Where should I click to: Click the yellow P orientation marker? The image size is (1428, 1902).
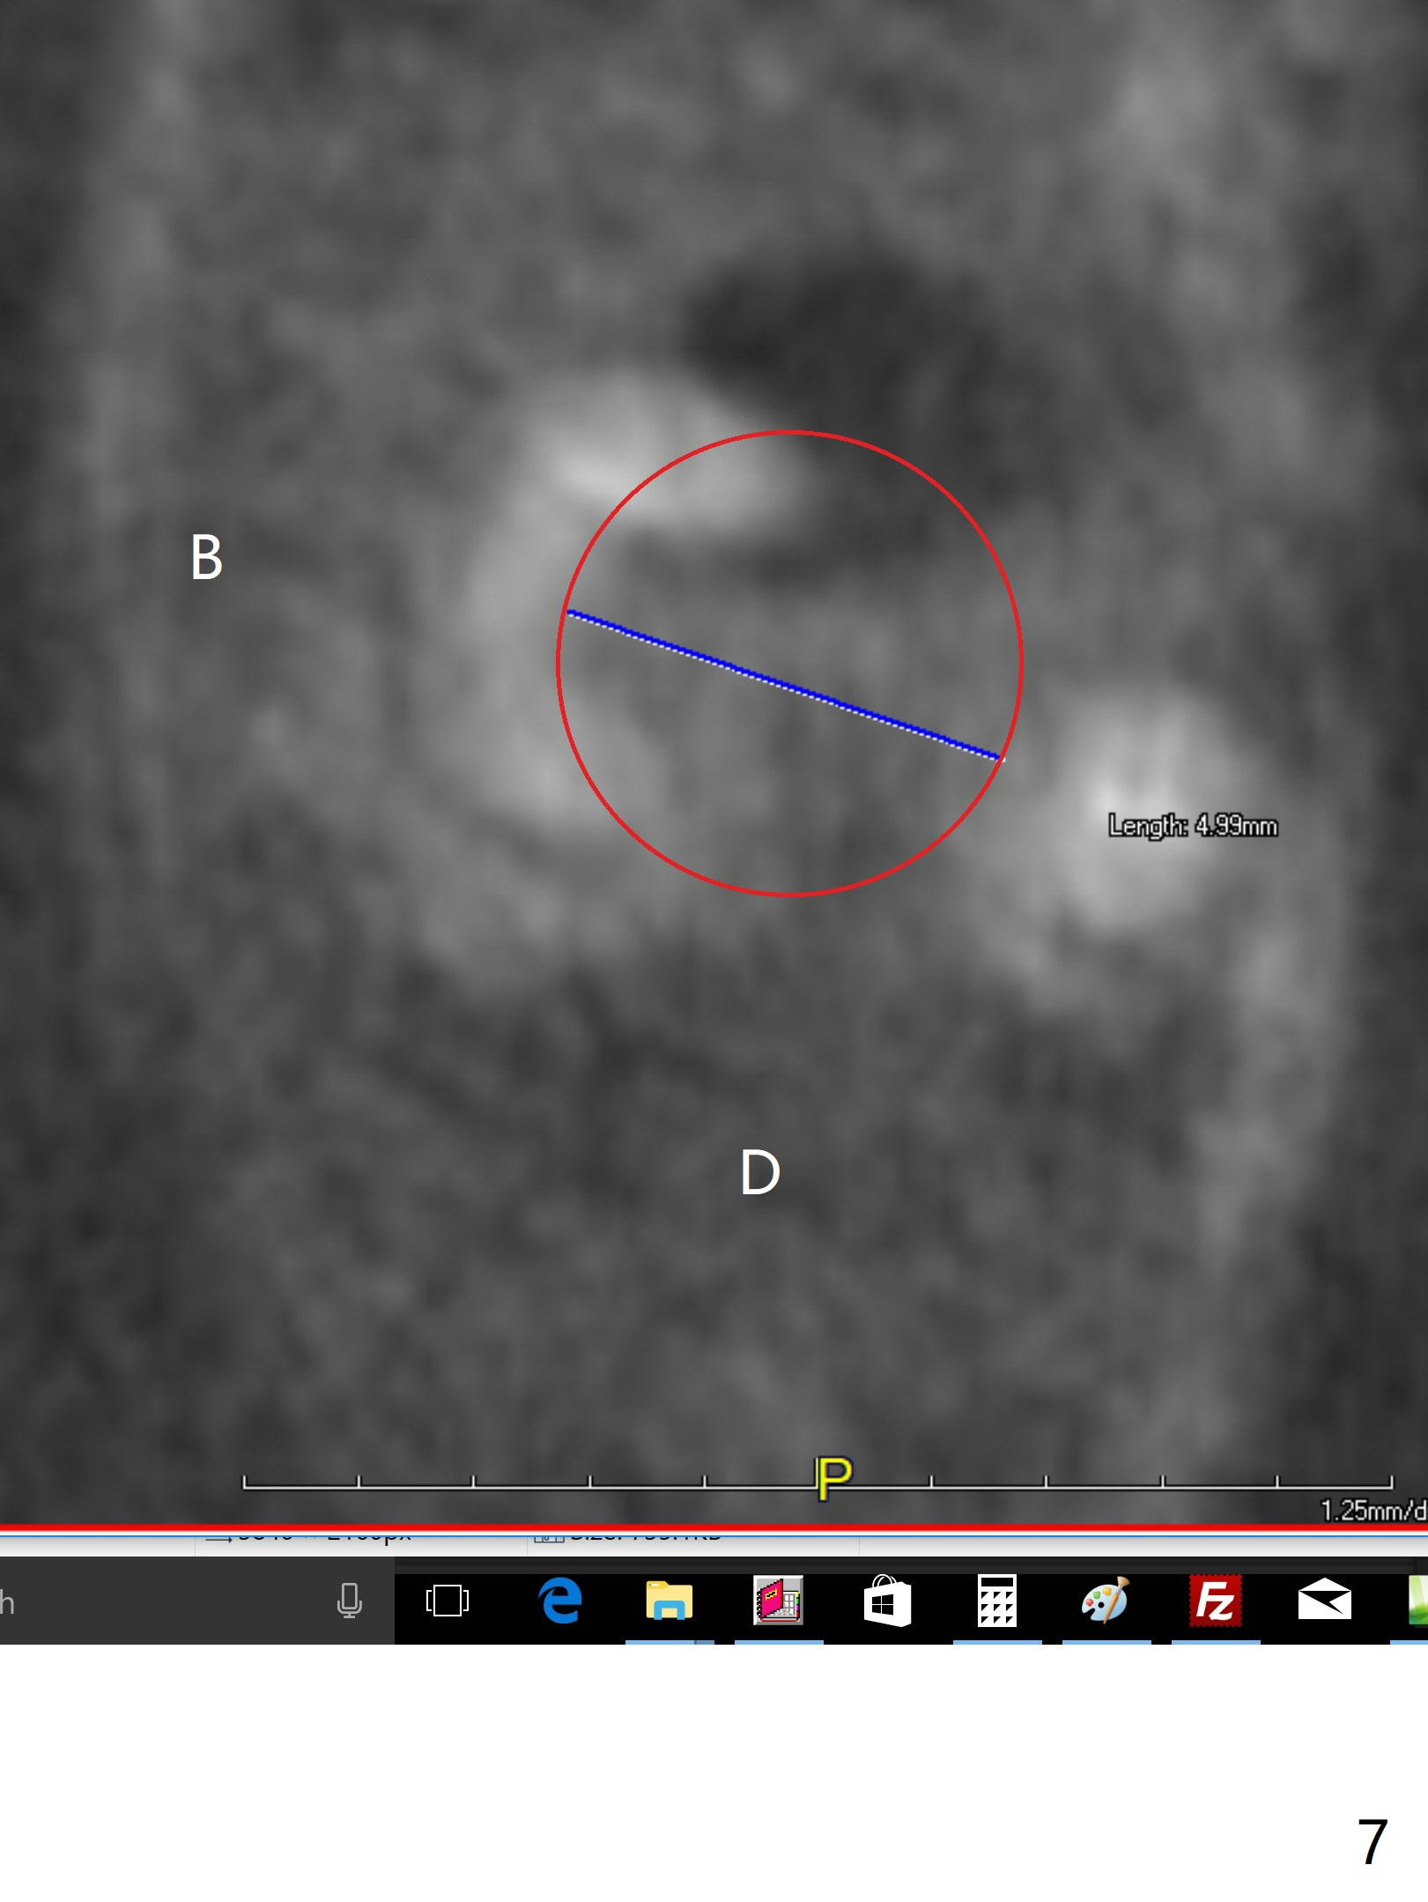pyautogui.click(x=833, y=1478)
